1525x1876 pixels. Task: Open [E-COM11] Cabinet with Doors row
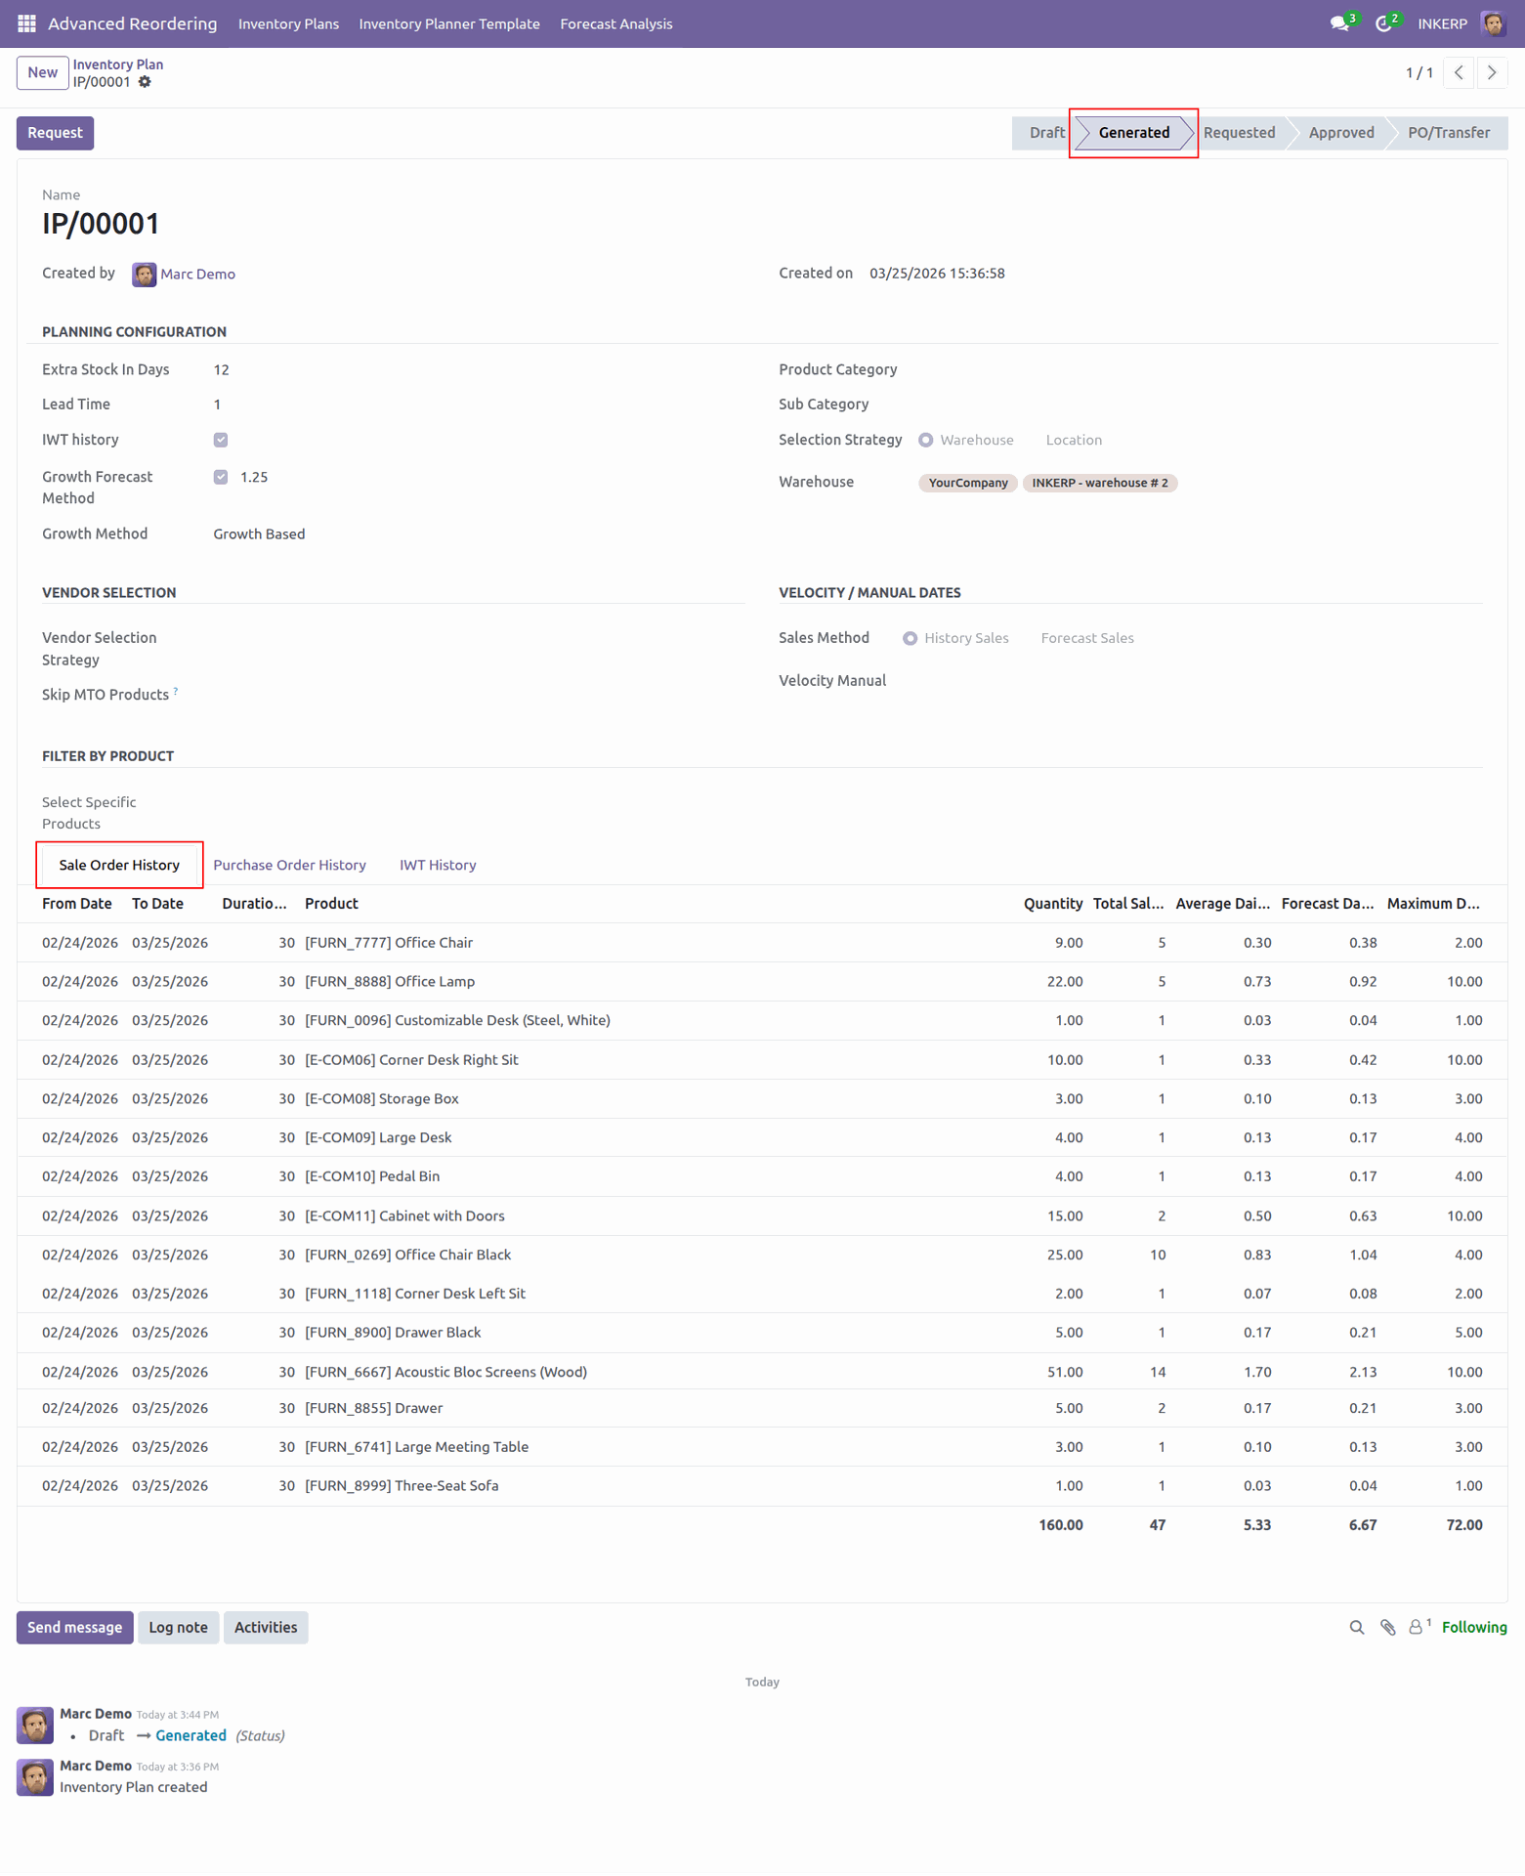click(x=762, y=1216)
